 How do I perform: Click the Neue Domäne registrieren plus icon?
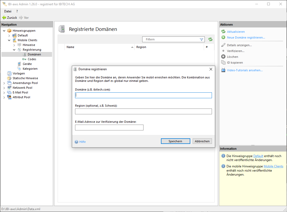(x=223, y=37)
